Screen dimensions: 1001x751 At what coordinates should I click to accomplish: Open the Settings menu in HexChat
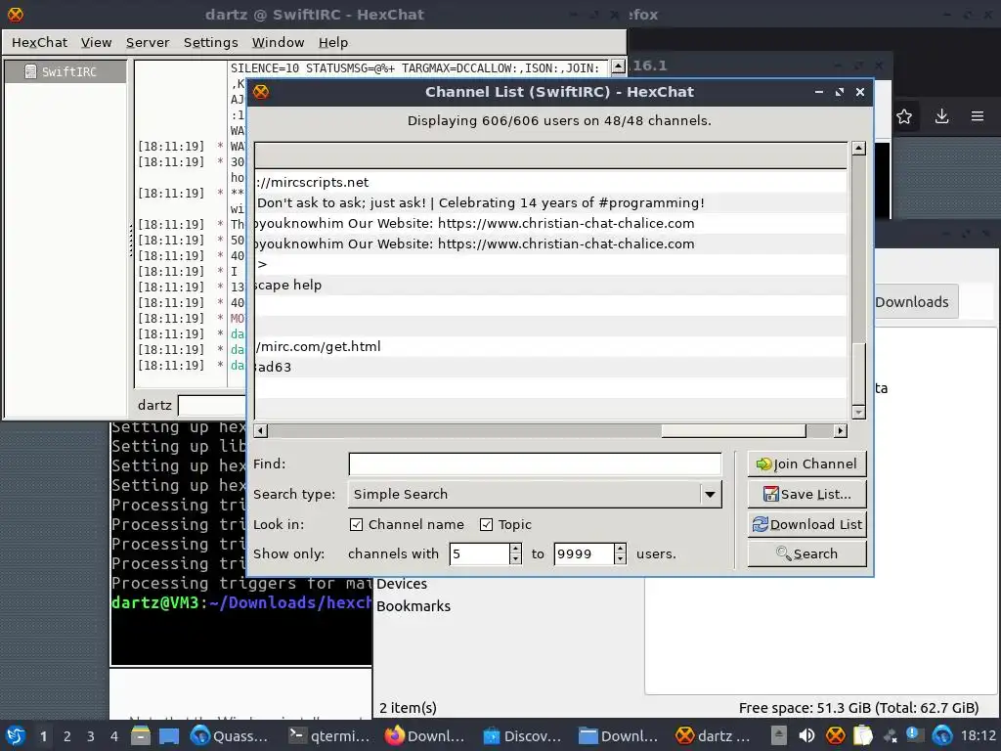tap(211, 42)
